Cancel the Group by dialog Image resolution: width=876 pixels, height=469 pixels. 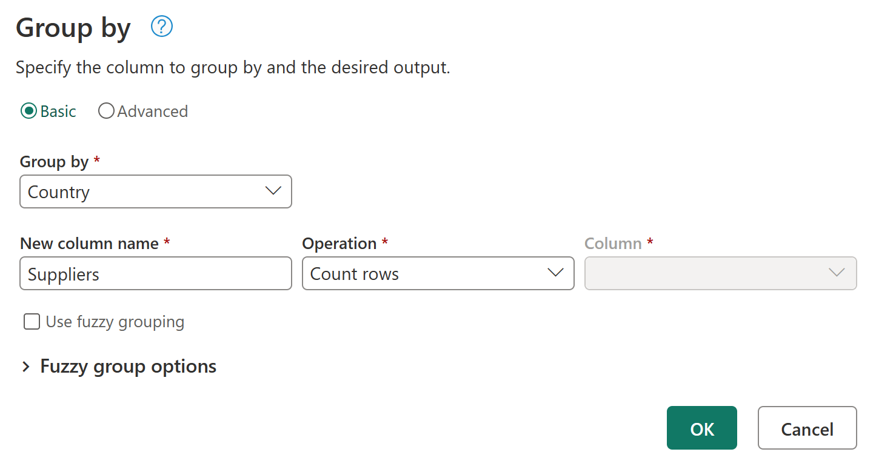point(807,428)
